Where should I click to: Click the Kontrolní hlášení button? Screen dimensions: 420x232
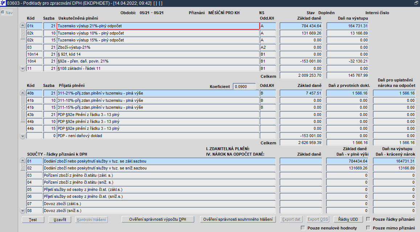(x=91, y=220)
